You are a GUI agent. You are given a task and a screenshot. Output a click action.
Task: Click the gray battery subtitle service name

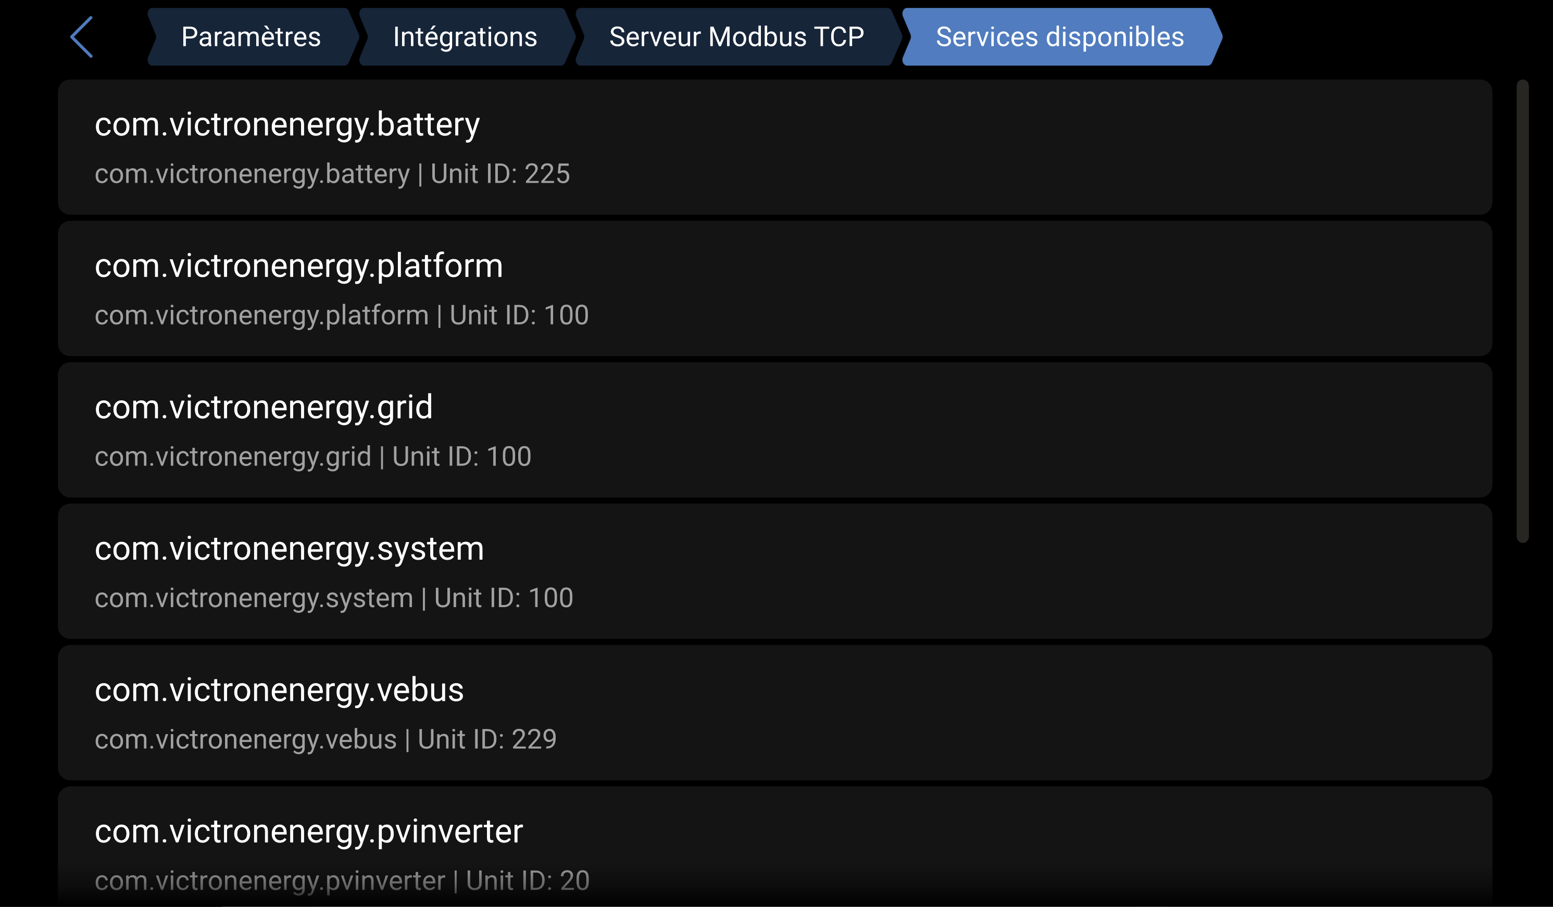tap(252, 174)
